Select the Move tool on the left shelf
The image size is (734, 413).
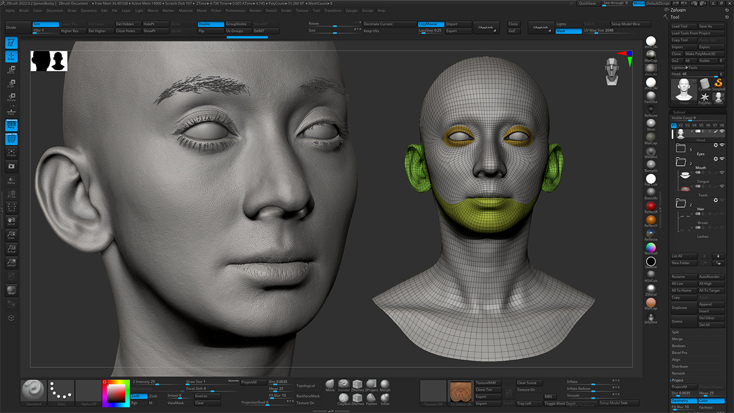tap(11, 71)
